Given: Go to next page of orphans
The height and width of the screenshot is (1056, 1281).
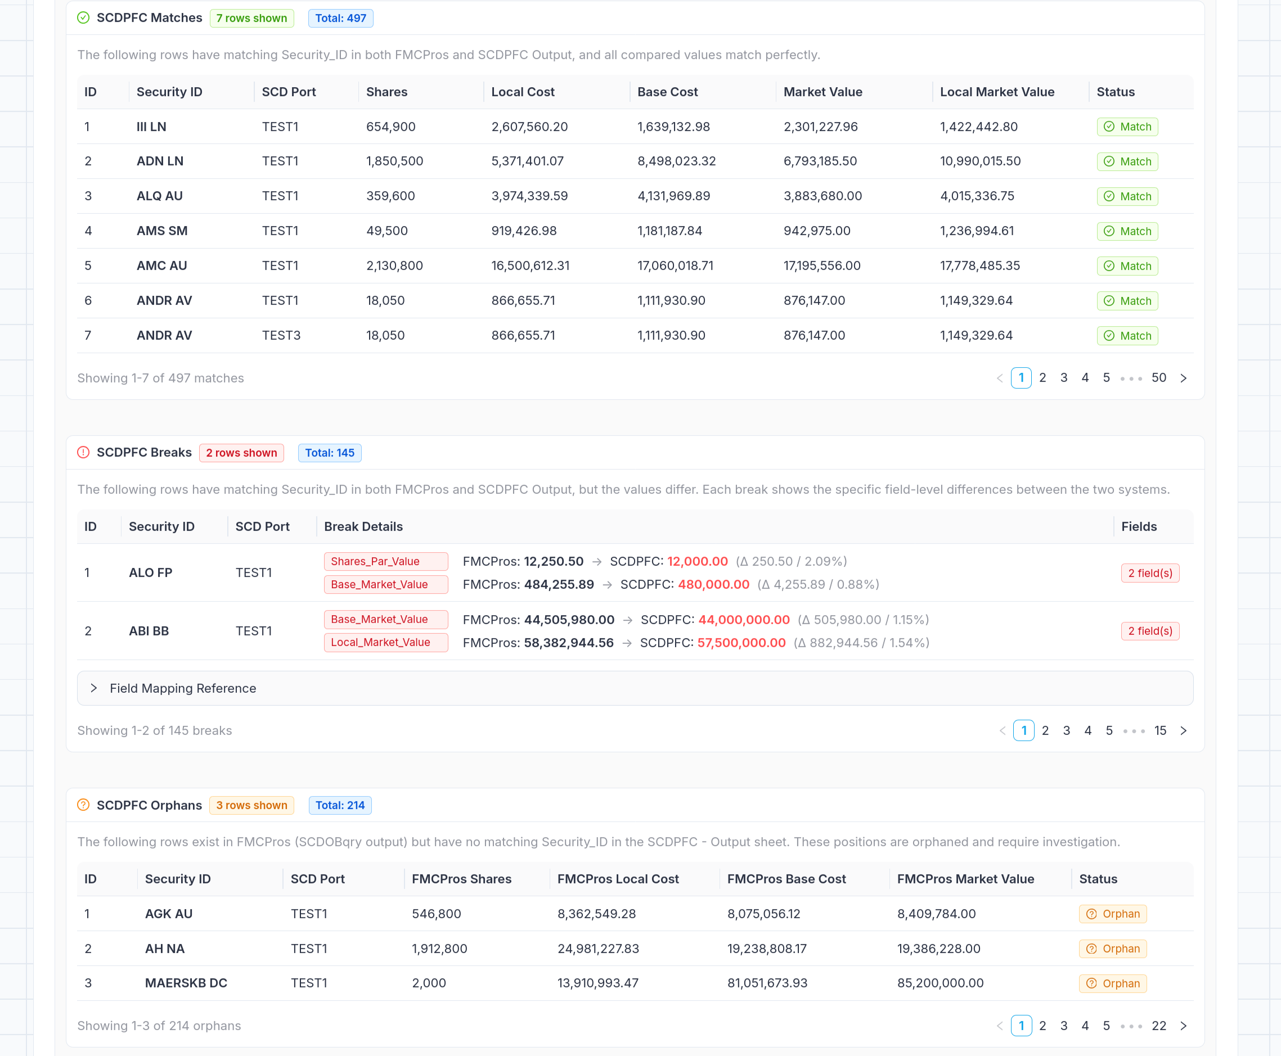Looking at the screenshot, I should tap(1184, 1026).
